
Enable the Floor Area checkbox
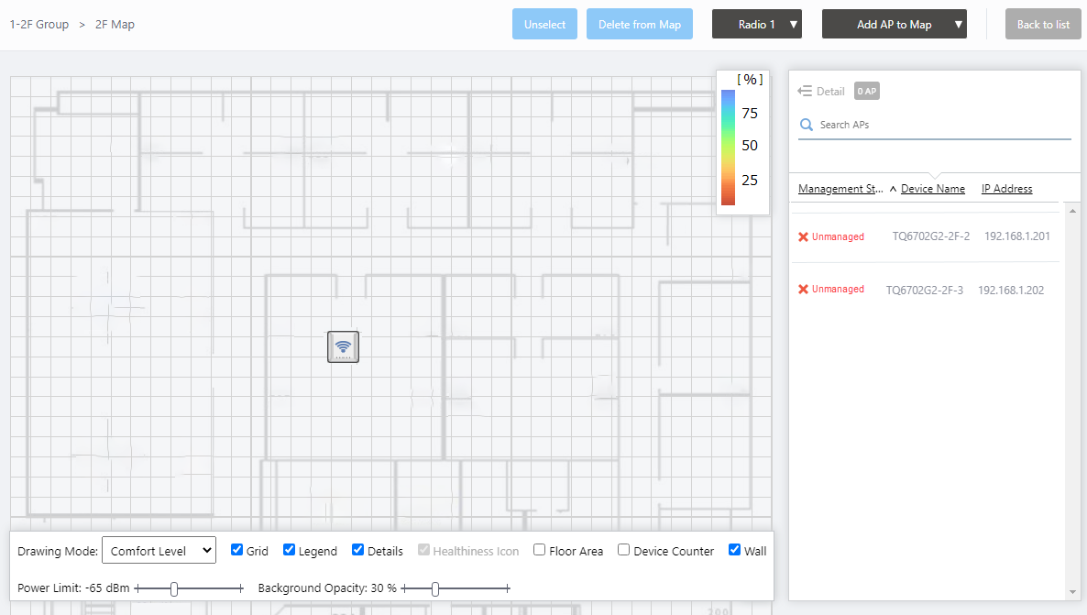point(540,550)
